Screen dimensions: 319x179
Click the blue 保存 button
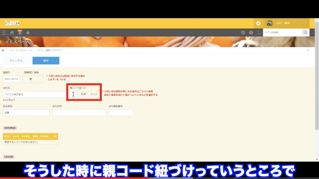point(46,61)
